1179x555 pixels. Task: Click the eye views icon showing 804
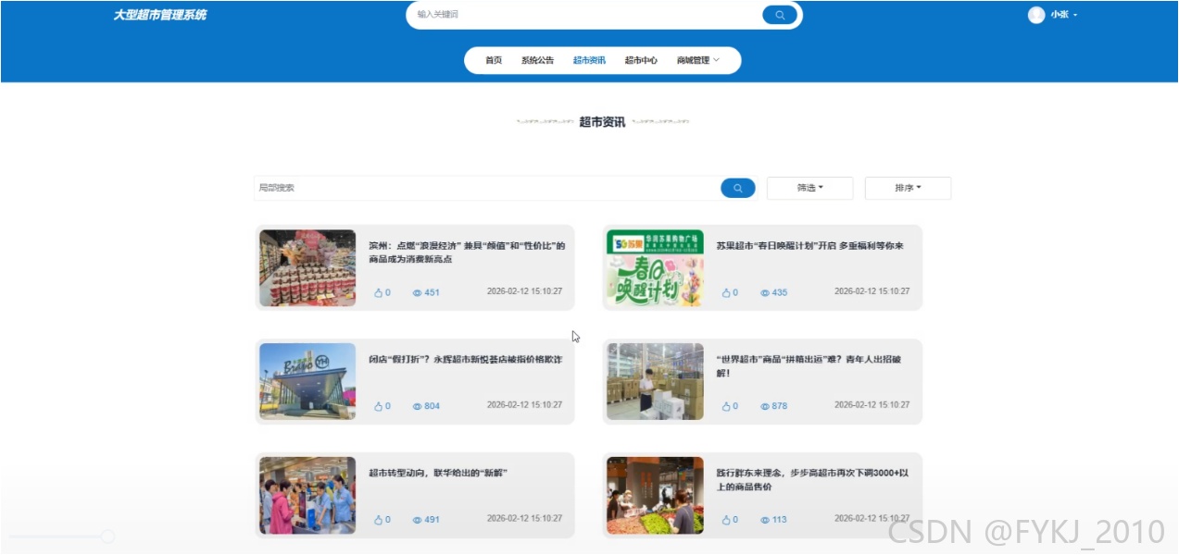click(417, 406)
